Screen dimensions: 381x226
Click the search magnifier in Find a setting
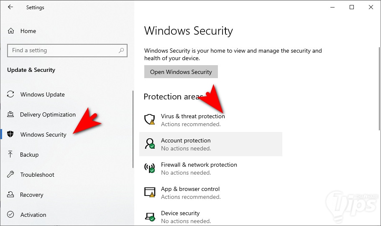click(121, 51)
